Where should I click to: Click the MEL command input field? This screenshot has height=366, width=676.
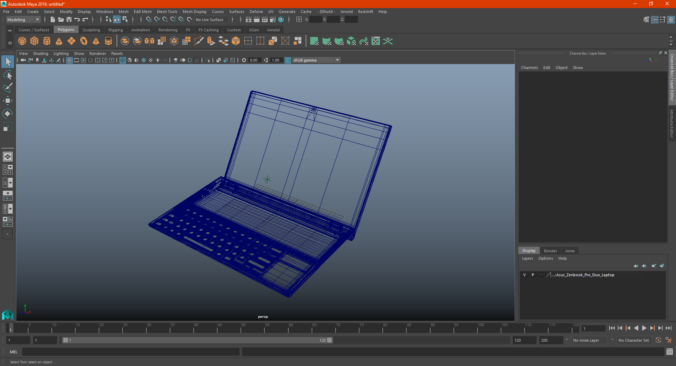[131, 352]
